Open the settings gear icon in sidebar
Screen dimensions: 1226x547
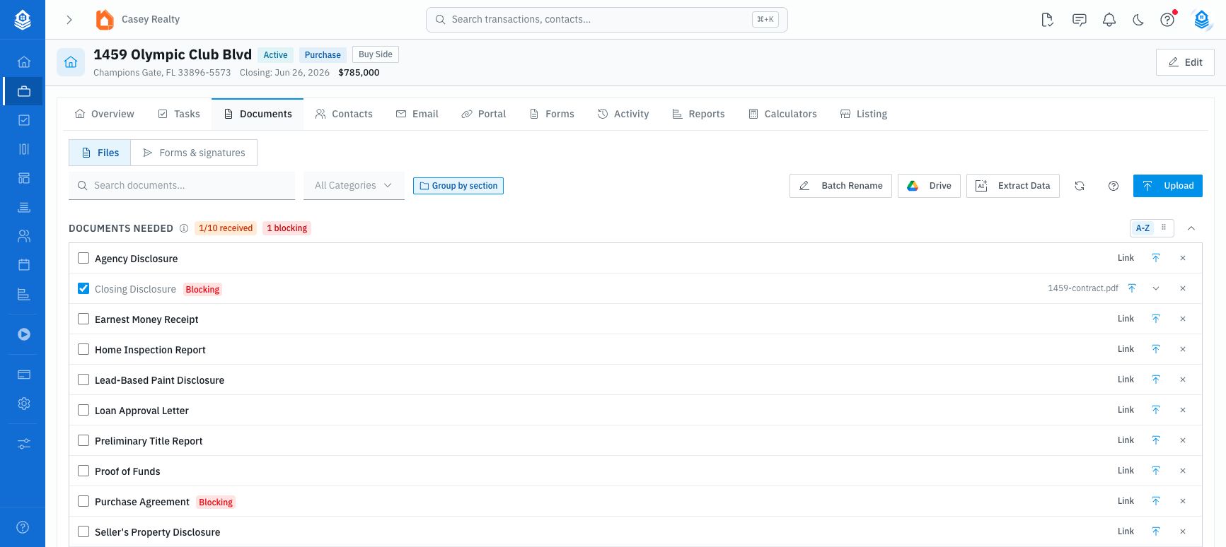(x=24, y=404)
